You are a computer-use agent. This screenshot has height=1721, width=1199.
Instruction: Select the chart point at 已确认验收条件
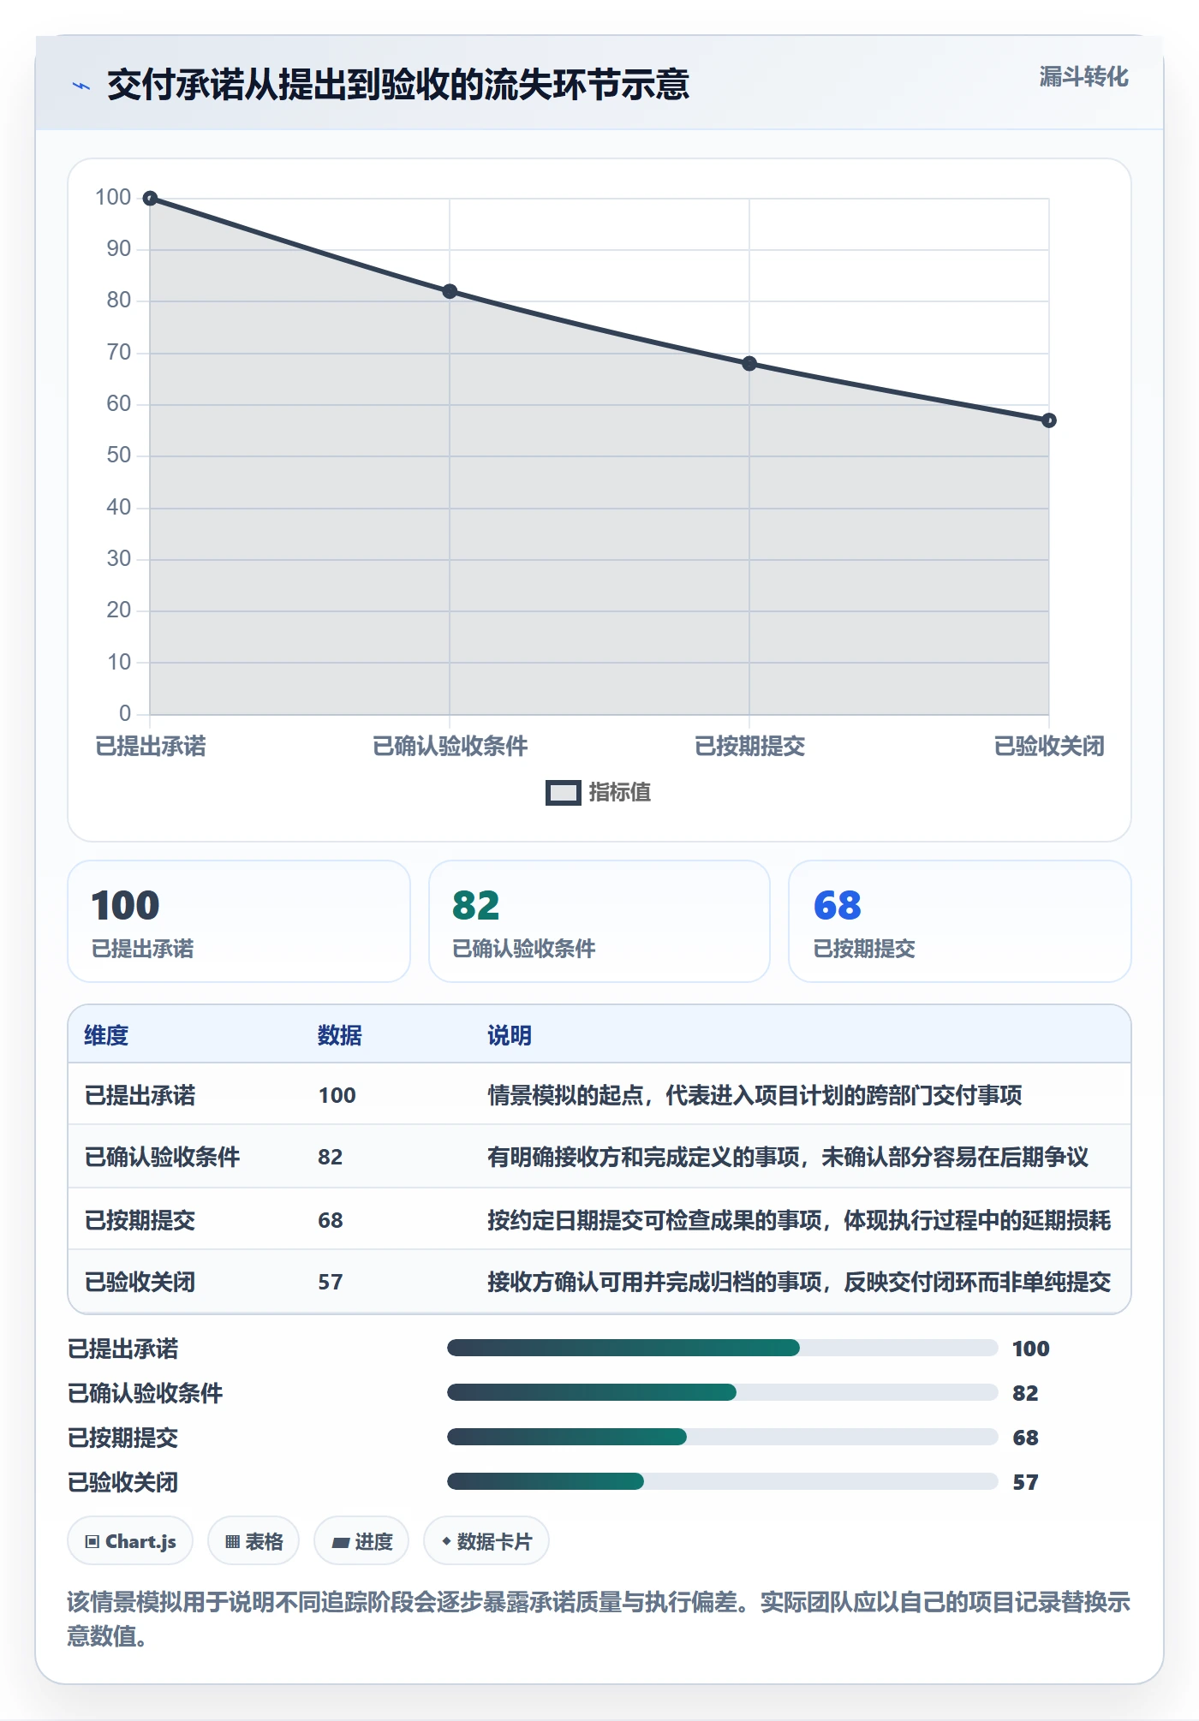pyautogui.click(x=450, y=291)
